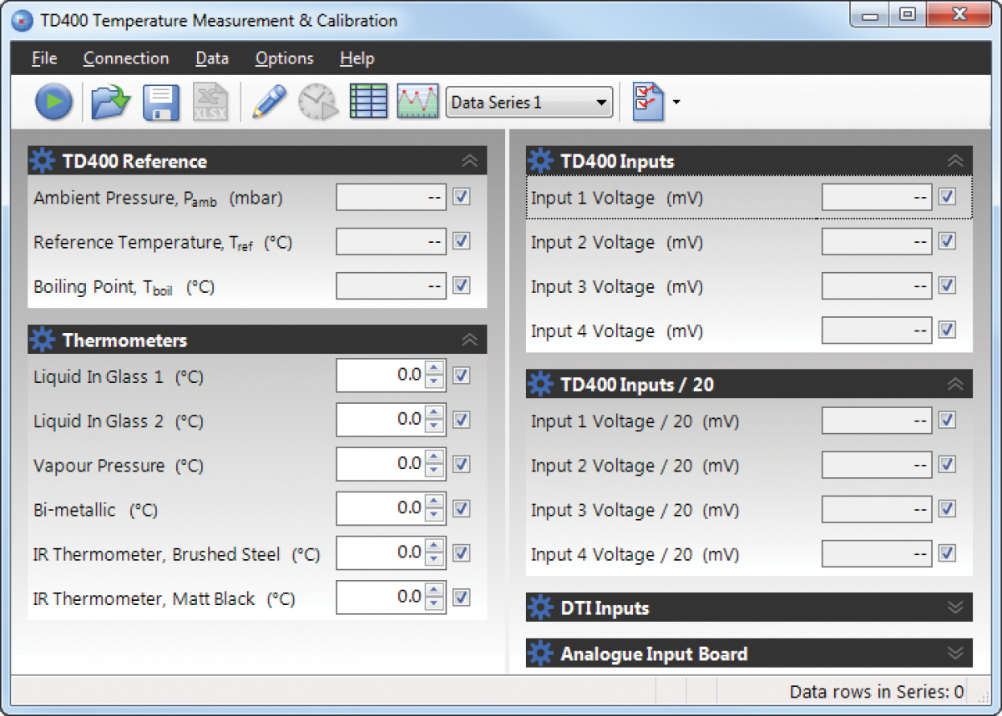The height and width of the screenshot is (716, 1002).
Task: Toggle the Ambient Pressure checkbox
Action: 461,197
